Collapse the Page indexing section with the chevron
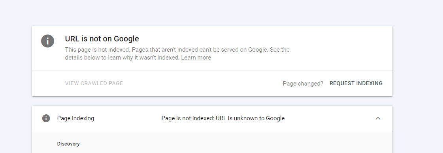The width and height of the screenshot is (443, 153). tap(378, 118)
